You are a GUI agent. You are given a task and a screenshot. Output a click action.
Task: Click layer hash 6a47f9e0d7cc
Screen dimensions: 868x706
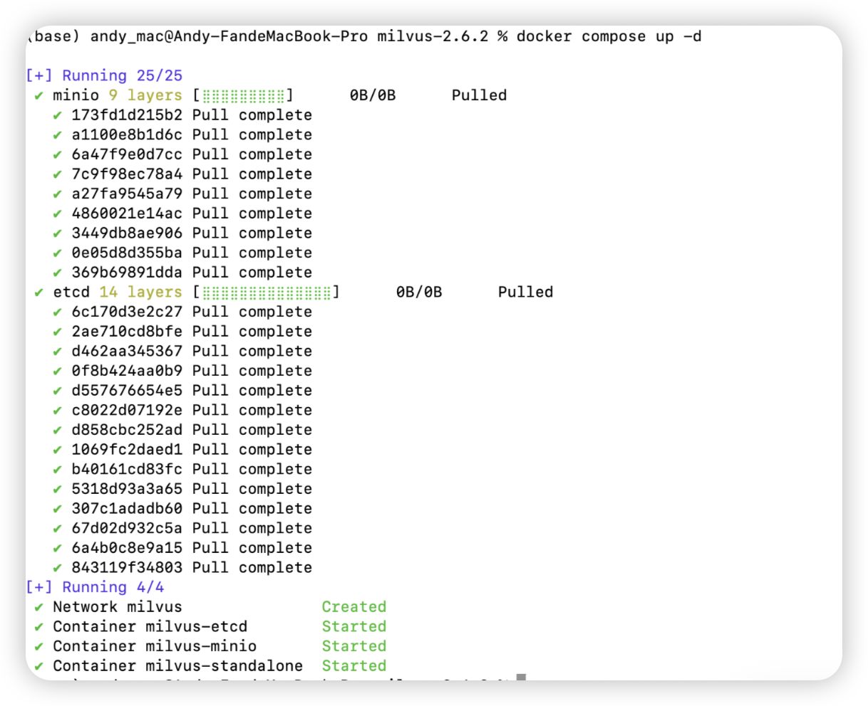[127, 154]
